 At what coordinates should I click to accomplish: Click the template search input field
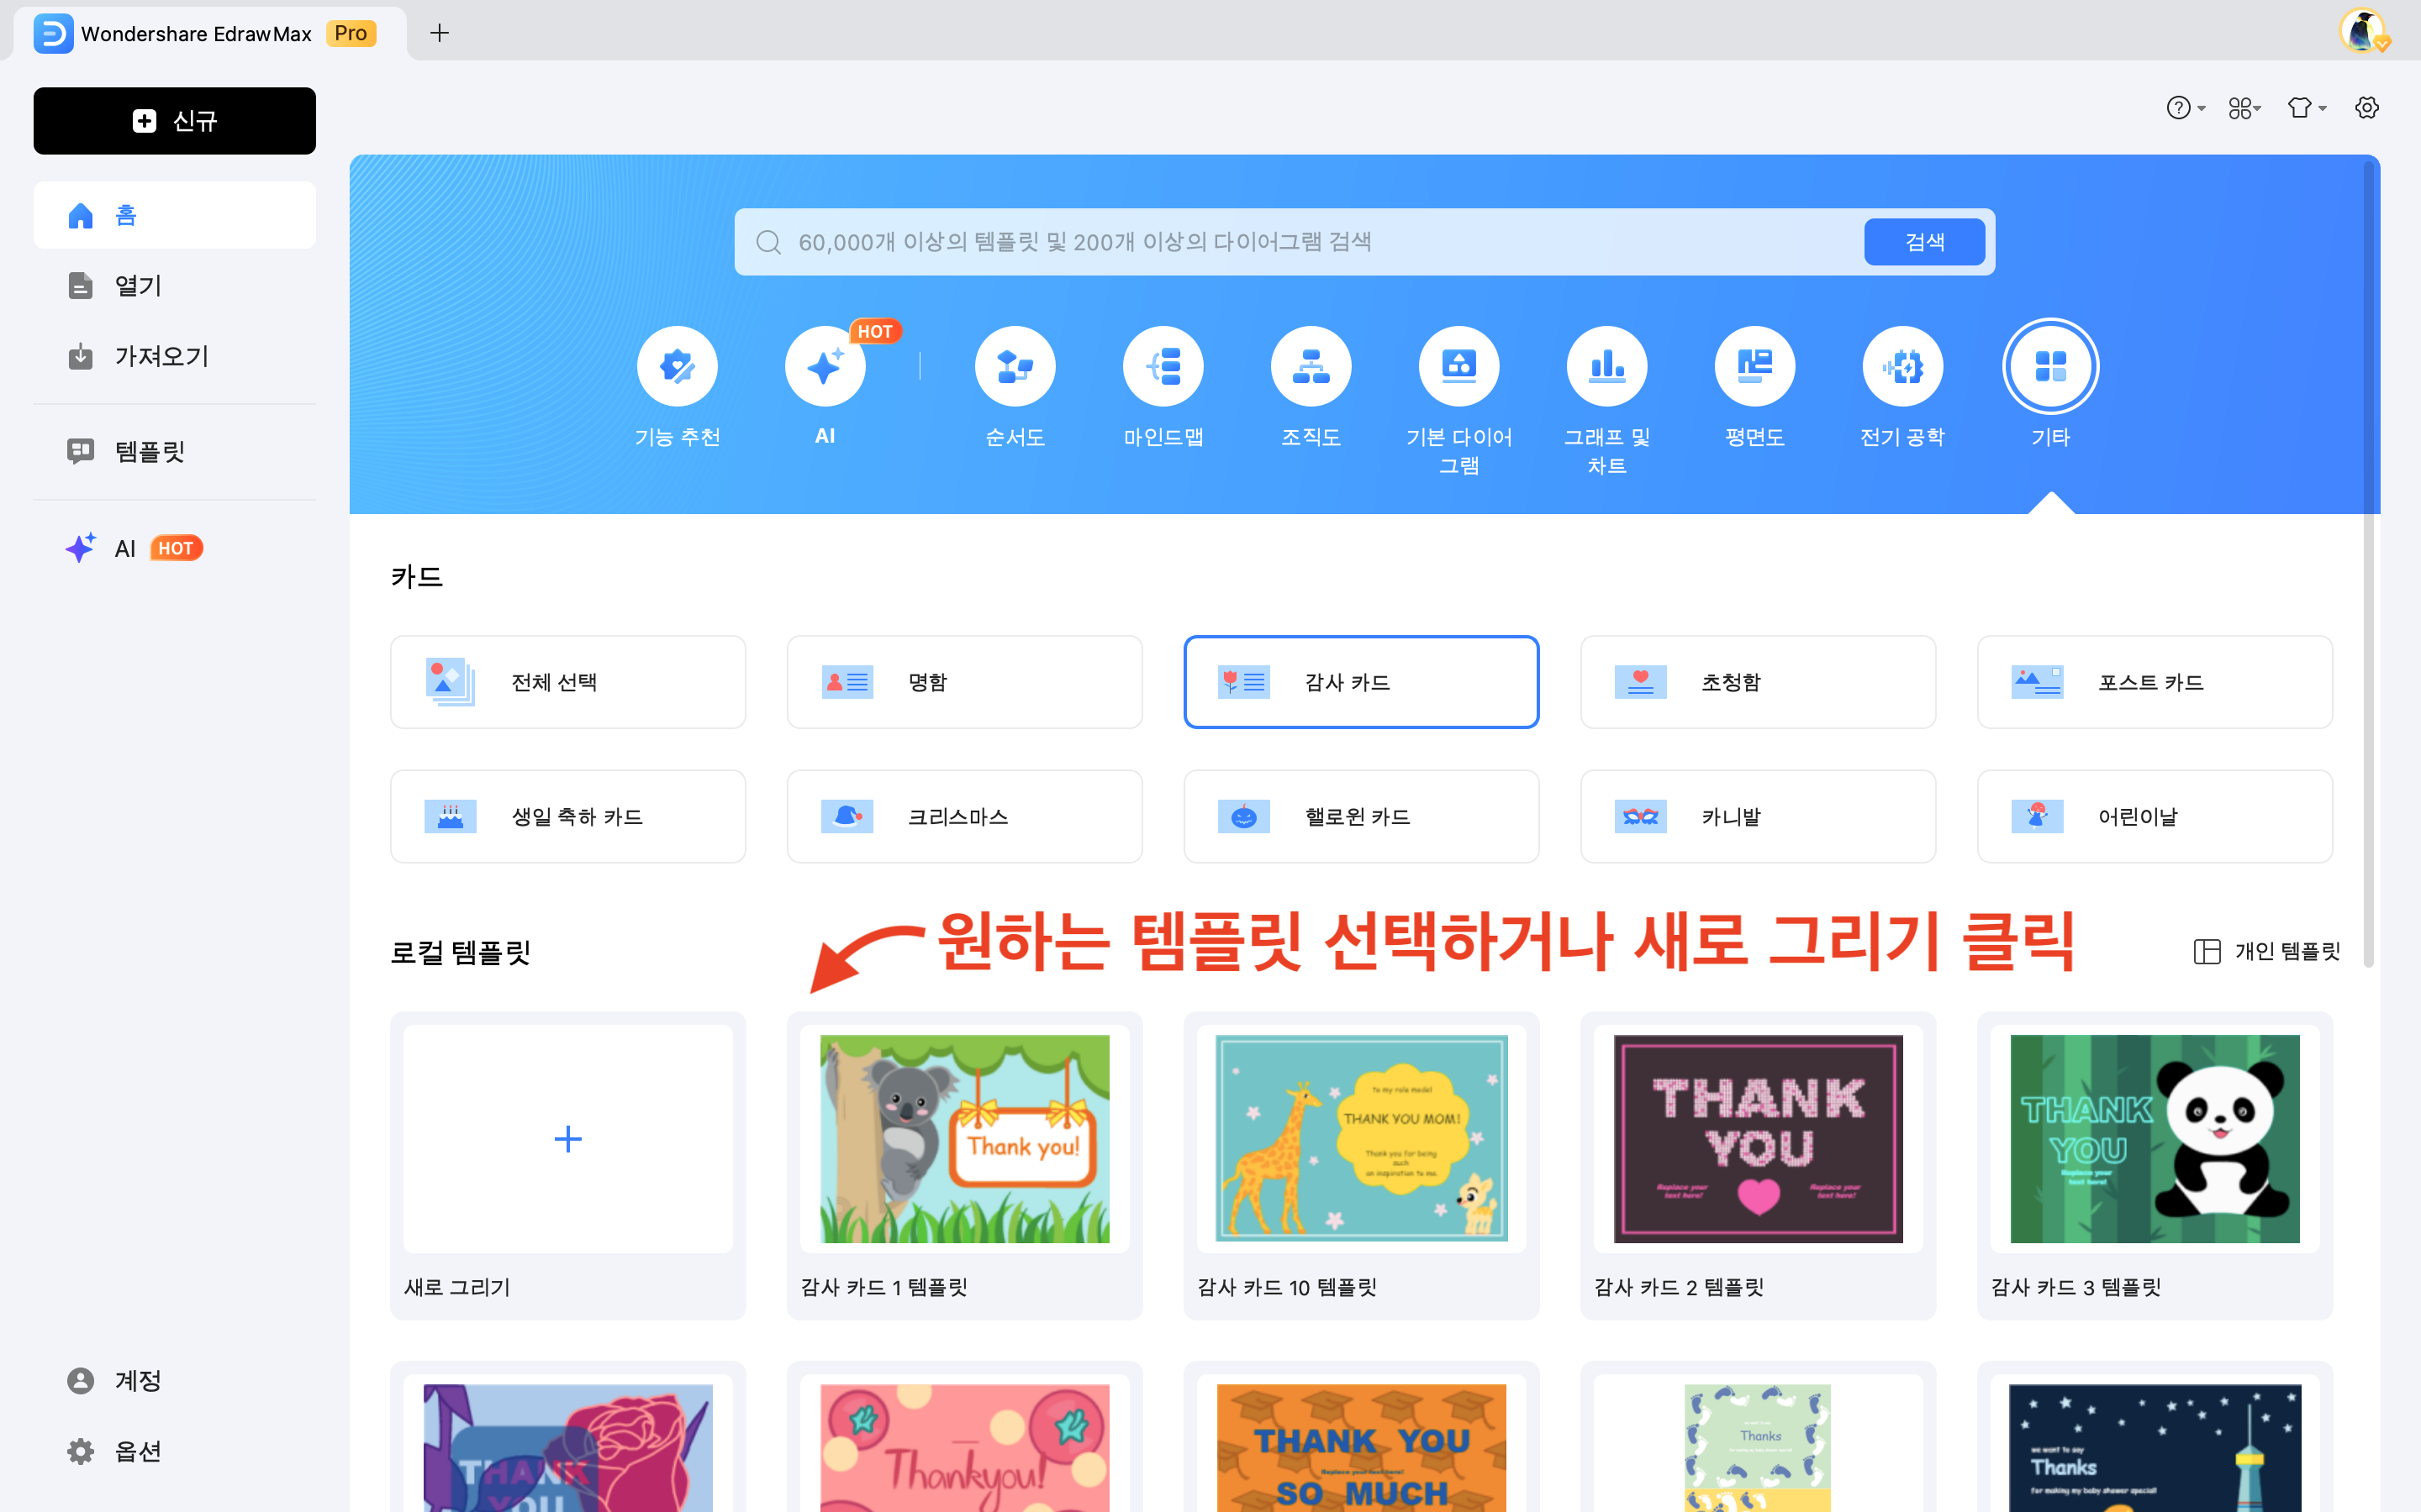(1300, 242)
